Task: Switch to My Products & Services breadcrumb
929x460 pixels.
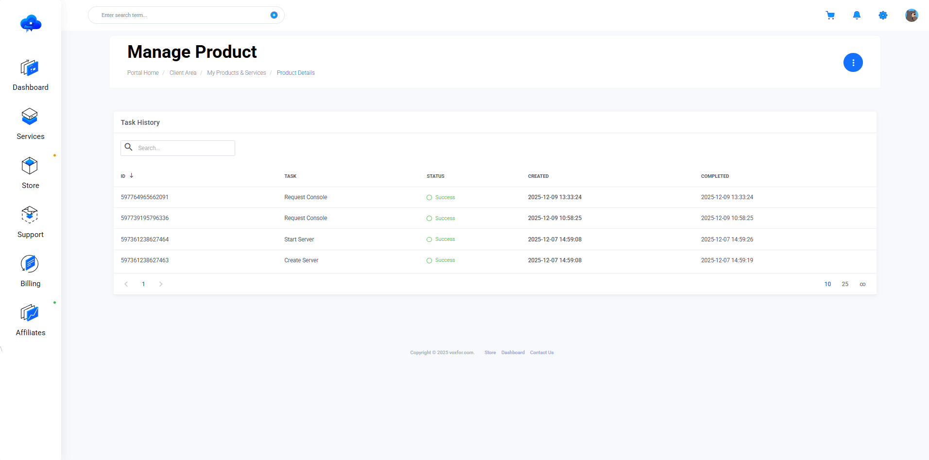Action: coord(236,72)
